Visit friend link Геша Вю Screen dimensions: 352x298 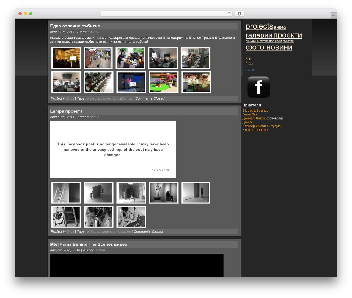[249, 114]
